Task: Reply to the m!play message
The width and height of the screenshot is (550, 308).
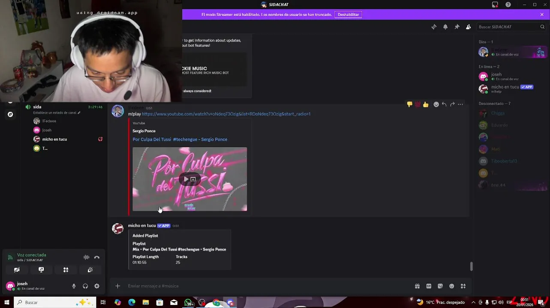Action: pos(444,104)
